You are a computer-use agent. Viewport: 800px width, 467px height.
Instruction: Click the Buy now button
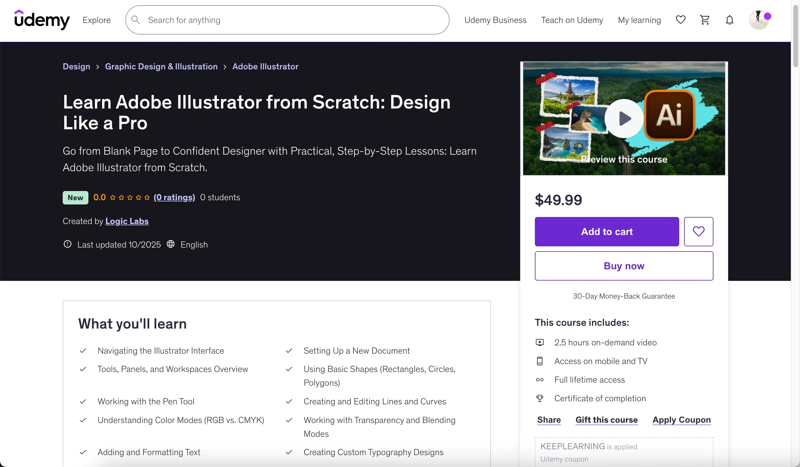click(624, 266)
